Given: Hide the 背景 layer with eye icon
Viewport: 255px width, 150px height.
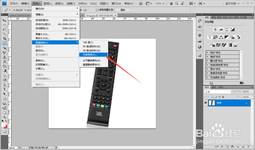Looking at the screenshot, I should point(206,103).
